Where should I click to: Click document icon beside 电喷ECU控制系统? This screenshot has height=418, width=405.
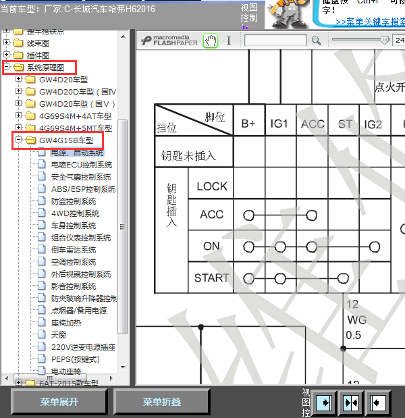pos(42,164)
